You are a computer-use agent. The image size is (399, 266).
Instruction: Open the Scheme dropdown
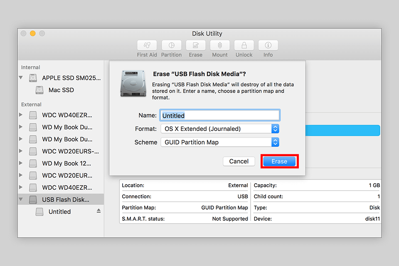[219, 142]
